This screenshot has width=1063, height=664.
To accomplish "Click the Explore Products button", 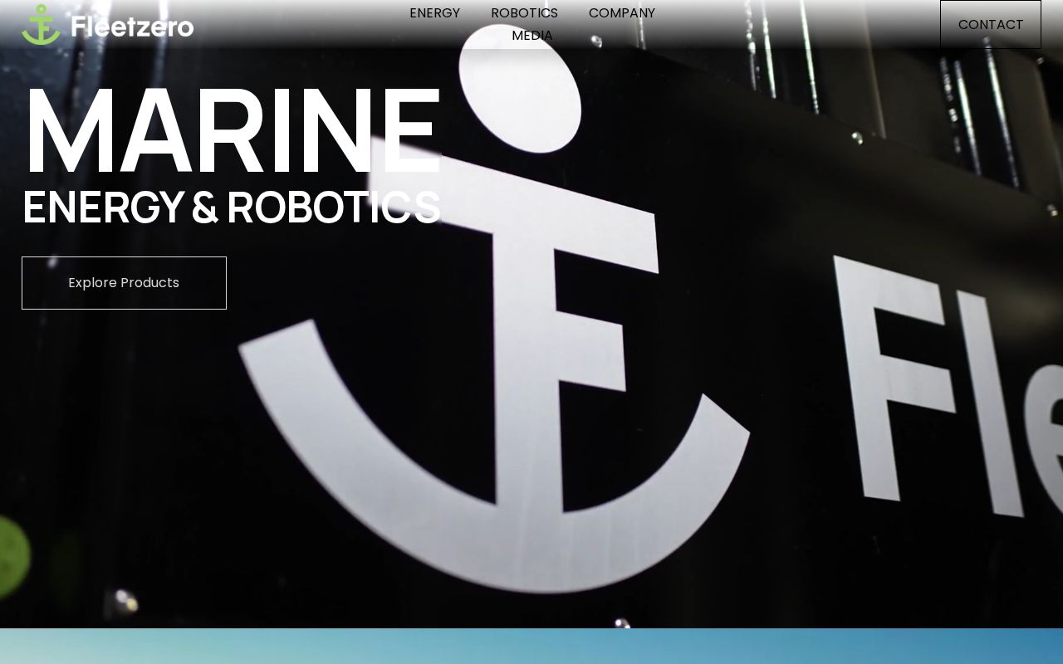I will click(124, 283).
